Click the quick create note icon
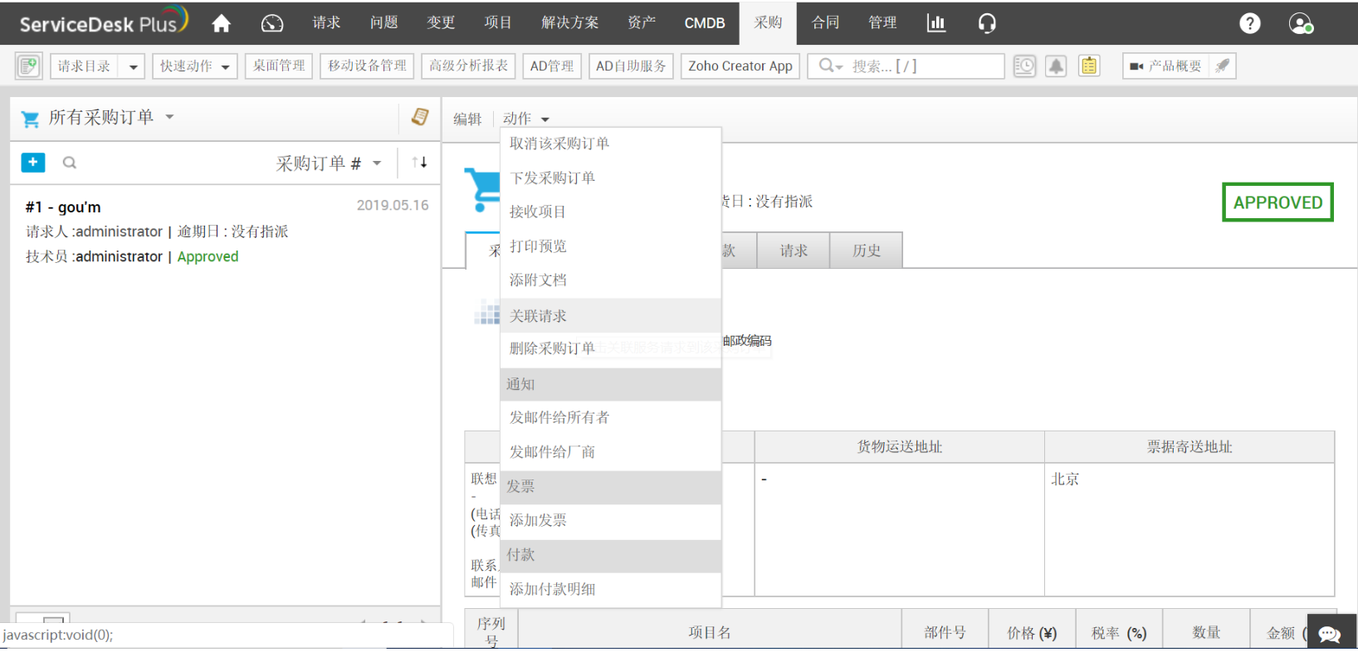The height and width of the screenshot is (662, 1358). click(28, 66)
